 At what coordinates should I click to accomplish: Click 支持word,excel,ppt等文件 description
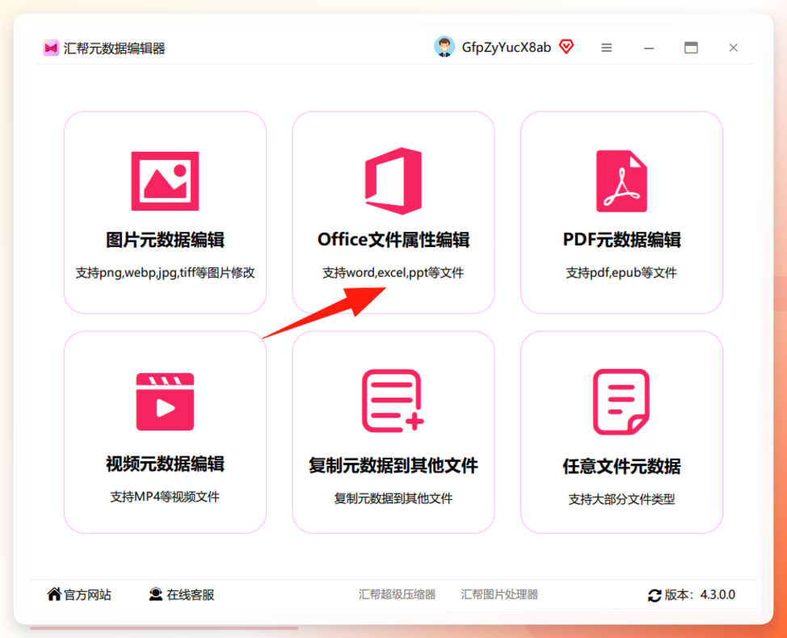[x=393, y=273]
